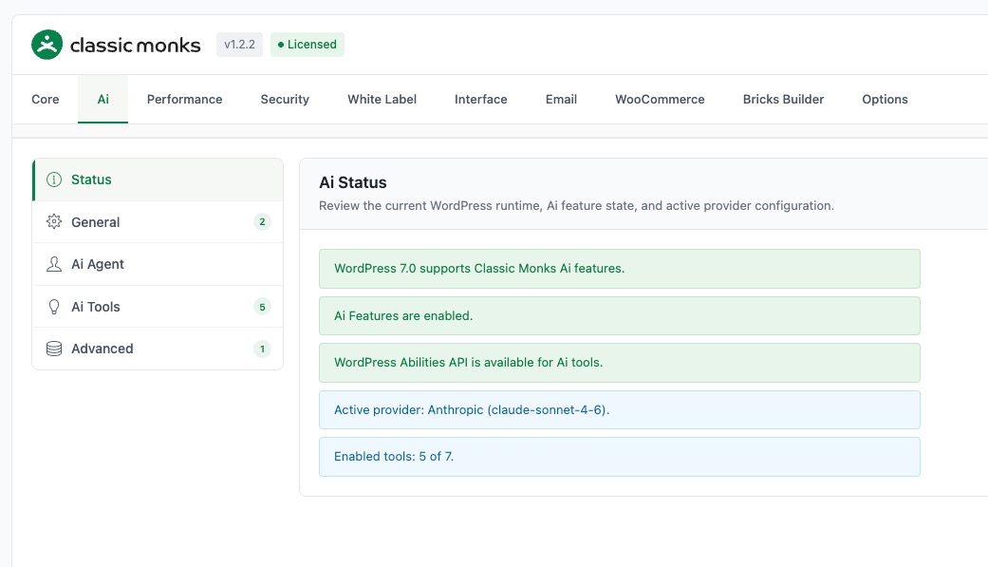Click the Classic Monks logo icon
Screen dimensions: 988x567
point(47,44)
